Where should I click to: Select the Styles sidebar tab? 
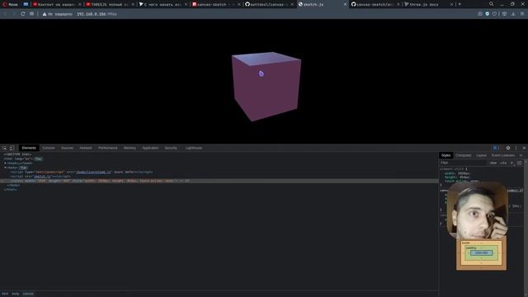click(x=445, y=155)
